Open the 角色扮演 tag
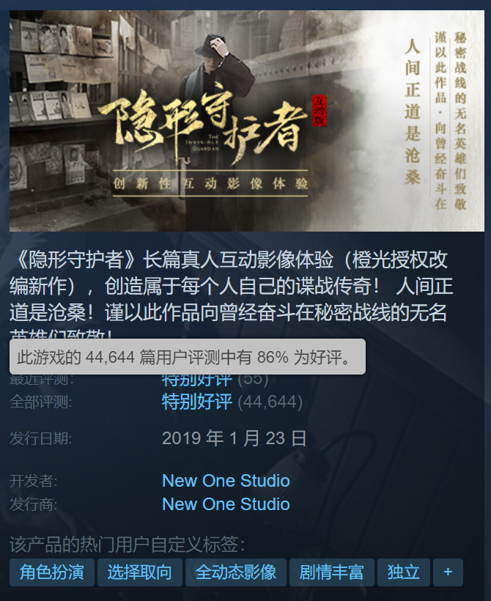This screenshot has height=601, width=491. pos(52,572)
